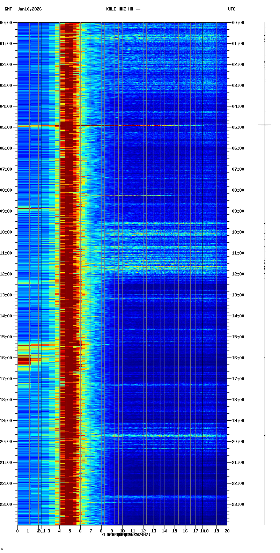This screenshot has width=280, height=553.
Task: Click the GMT label in the header
Action: click(x=8, y=9)
